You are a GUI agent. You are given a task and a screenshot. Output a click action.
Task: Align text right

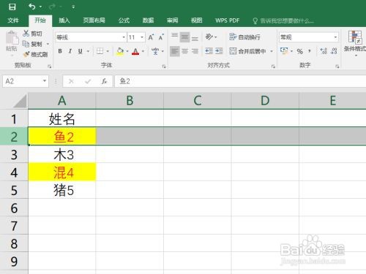click(195, 51)
